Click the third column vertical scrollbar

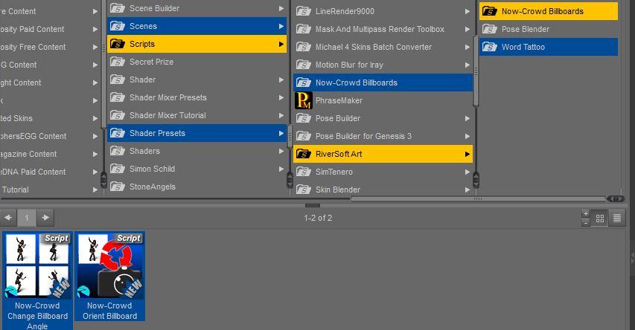(x=476, y=72)
